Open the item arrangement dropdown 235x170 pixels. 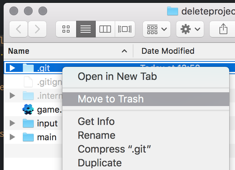point(157,29)
